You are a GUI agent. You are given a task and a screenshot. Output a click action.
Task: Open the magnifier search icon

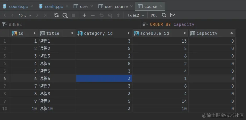164,15
